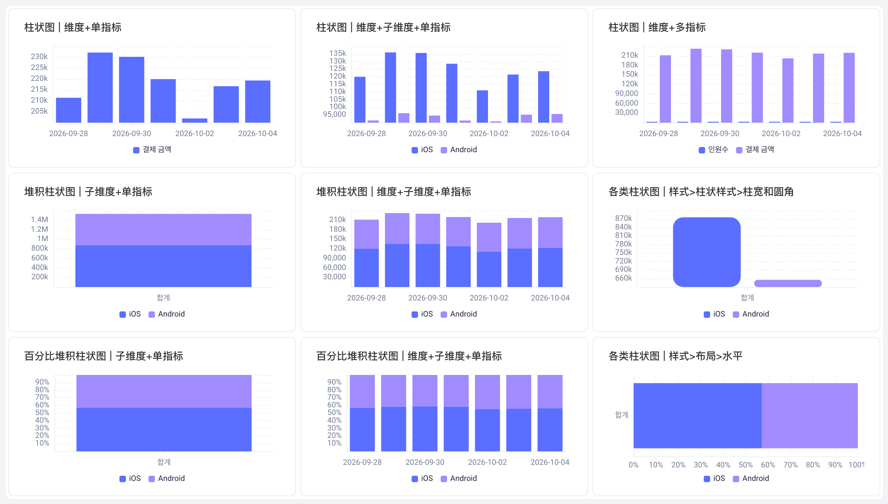Click title 堆积柱状图 | 子维度+单指标
This screenshot has width=888, height=504.
pos(88,192)
